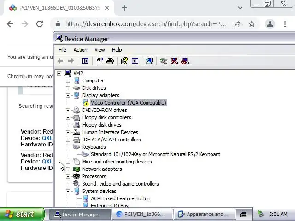Toggle the console tree pane icon

pos(85,61)
